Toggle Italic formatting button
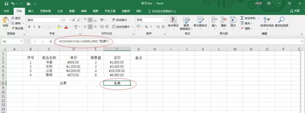Image resolution: width=305 pixels, height=113 pixels. point(34,27)
